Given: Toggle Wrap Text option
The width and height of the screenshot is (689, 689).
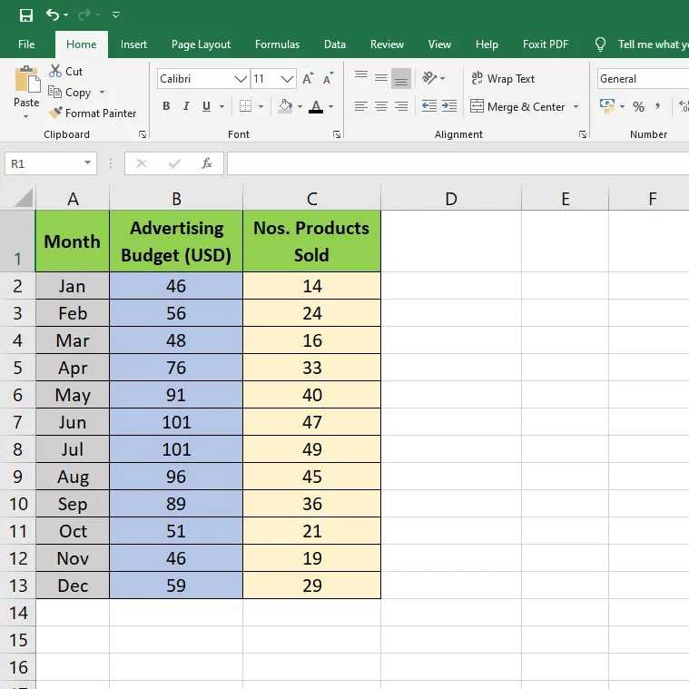Looking at the screenshot, I should (x=502, y=79).
